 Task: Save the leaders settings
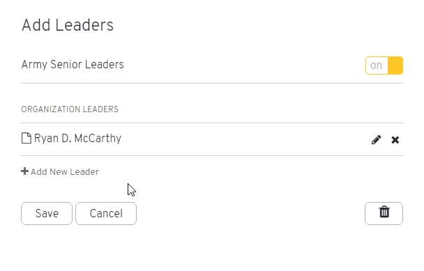click(47, 213)
